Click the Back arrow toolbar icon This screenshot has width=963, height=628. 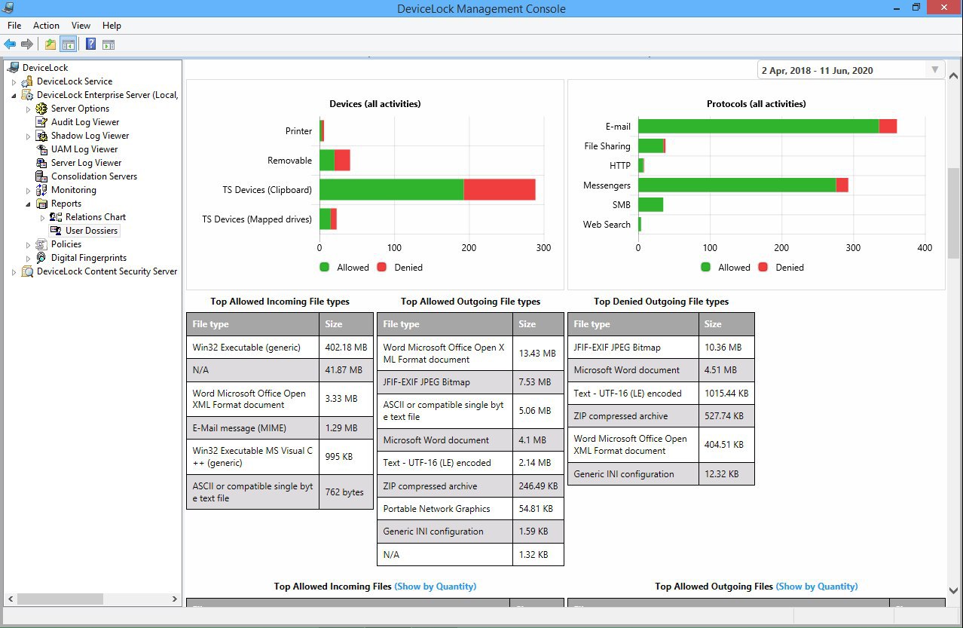(x=10, y=44)
